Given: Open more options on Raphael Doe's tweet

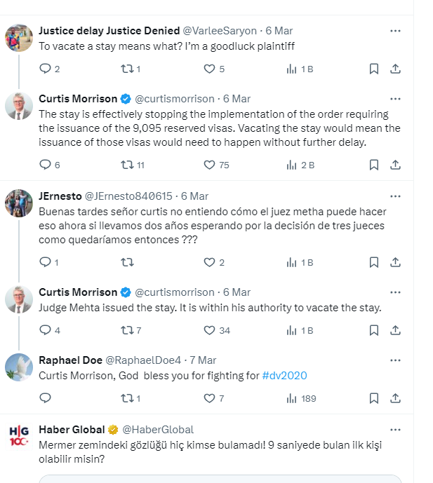Looking at the screenshot, I should (395, 360).
